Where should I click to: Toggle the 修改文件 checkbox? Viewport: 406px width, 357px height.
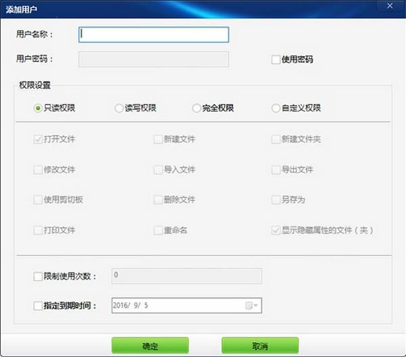[x=38, y=170]
